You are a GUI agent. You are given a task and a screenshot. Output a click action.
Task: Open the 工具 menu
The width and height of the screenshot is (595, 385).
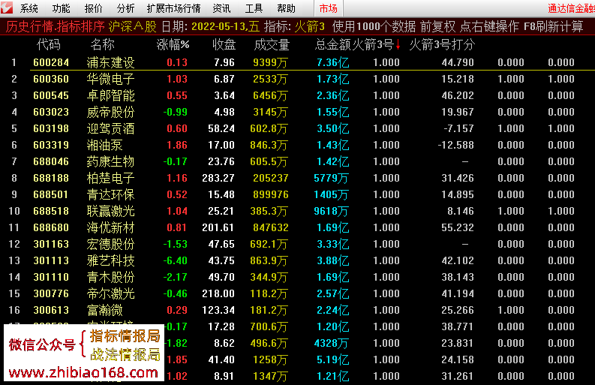pos(254,8)
